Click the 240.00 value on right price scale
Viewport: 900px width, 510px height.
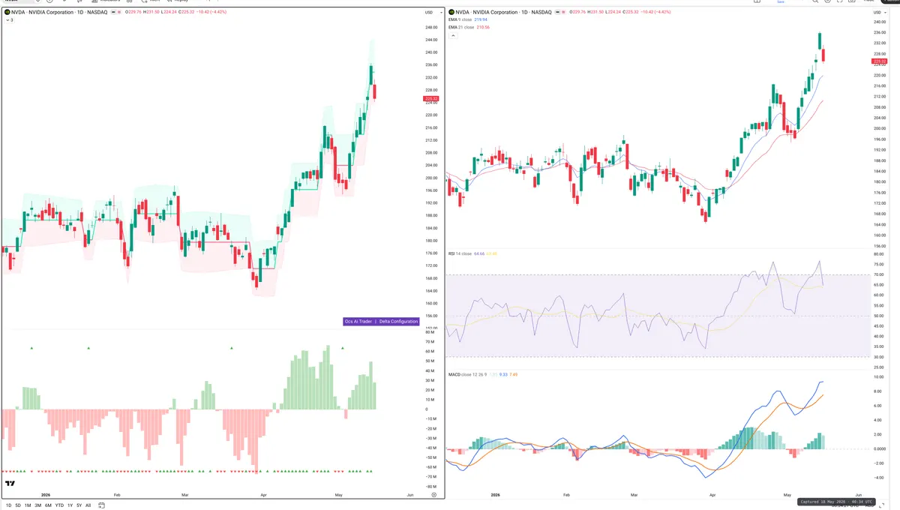[880, 22]
